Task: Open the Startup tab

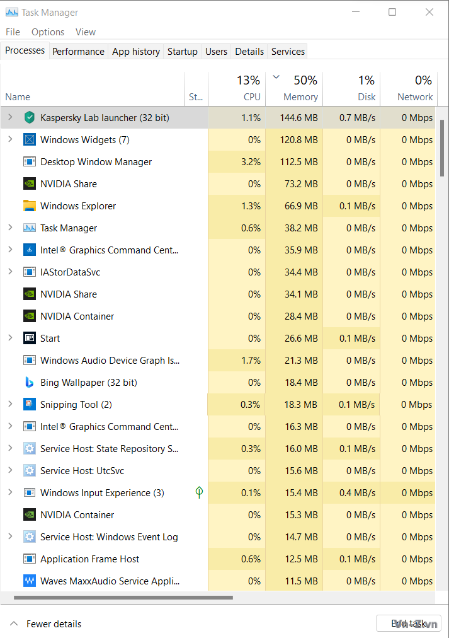Action: 182,52
